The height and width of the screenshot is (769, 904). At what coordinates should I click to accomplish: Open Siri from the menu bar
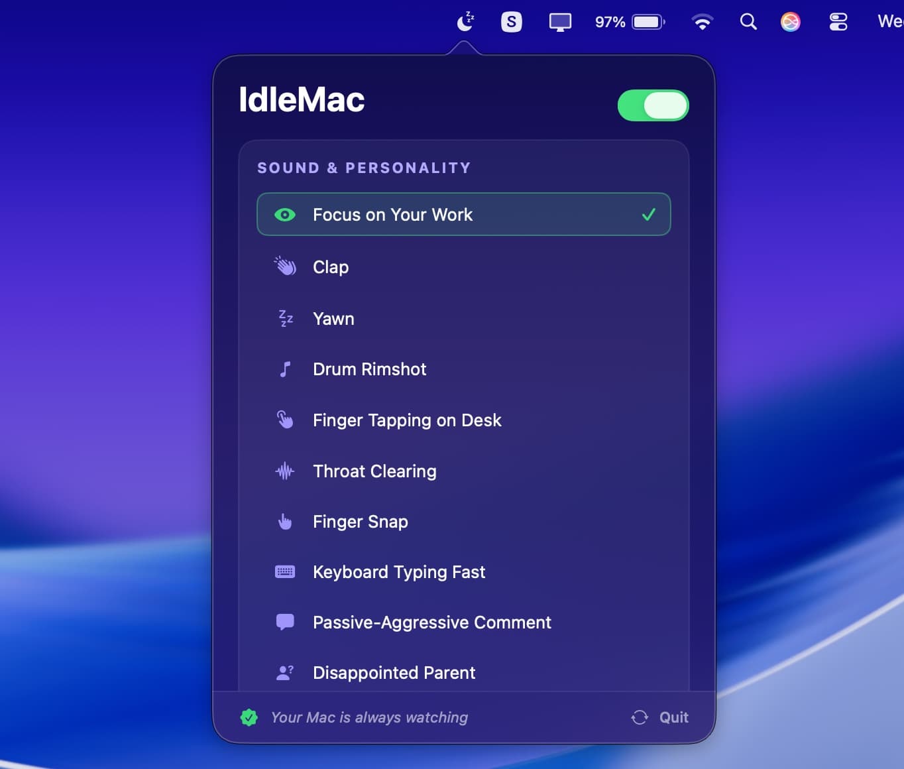pos(790,22)
